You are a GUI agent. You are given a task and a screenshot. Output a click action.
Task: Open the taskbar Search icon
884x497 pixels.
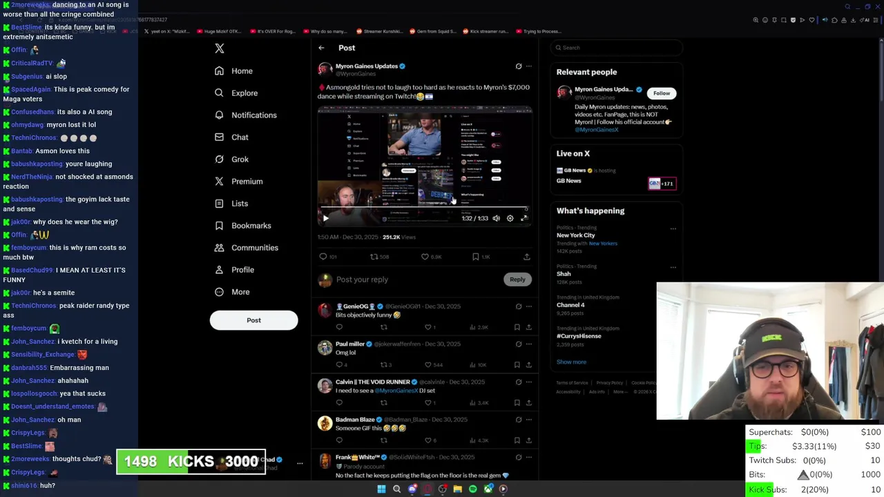(x=396, y=489)
